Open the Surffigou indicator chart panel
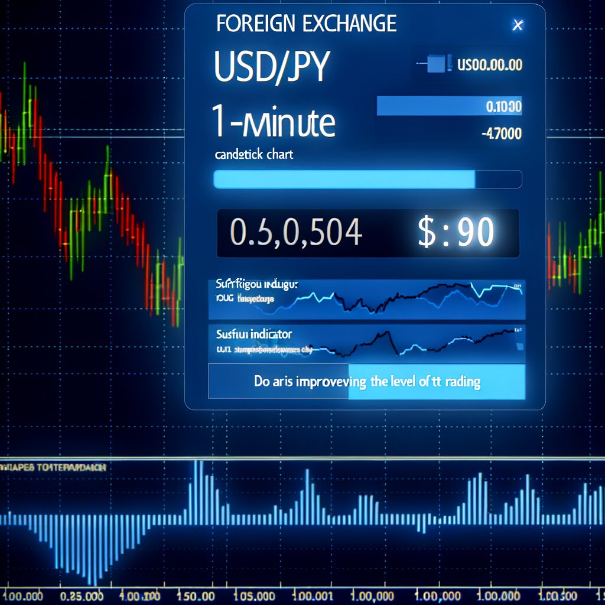The image size is (605, 605). pyautogui.click(x=366, y=298)
